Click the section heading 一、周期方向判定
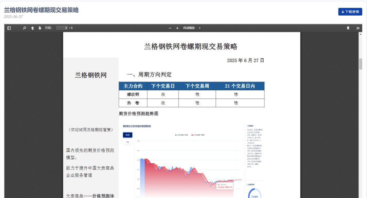The image size is (367, 198). pos(149,75)
